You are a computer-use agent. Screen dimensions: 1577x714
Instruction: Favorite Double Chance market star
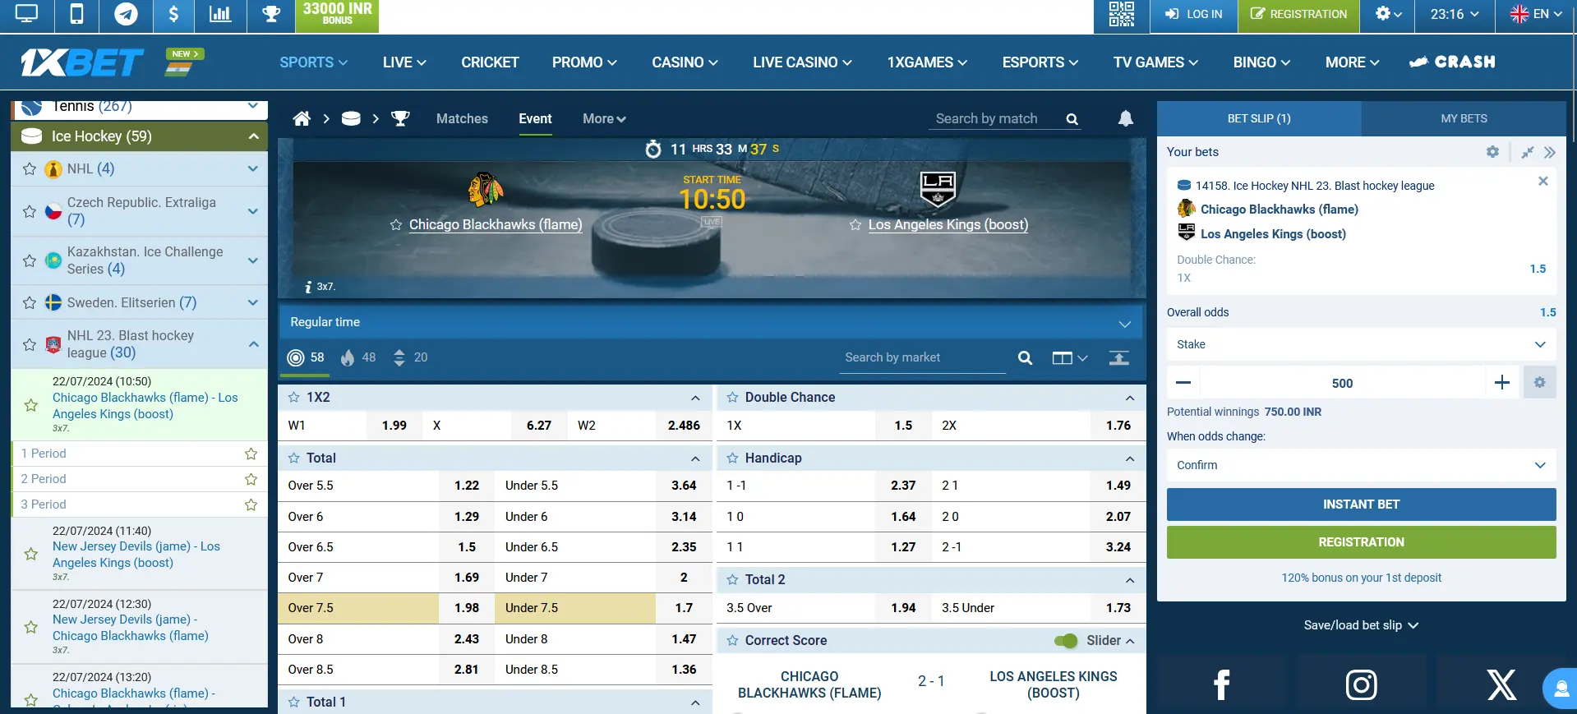click(x=732, y=398)
